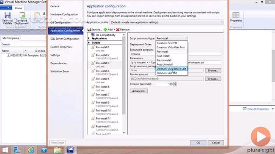Choose Post-Uninstall option
This screenshot has width=275, height=154.
(x=171, y=64)
